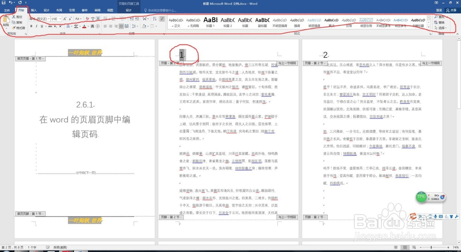Insert enclosed character icon
461x252 pixels.
pyautogui.click(x=98, y=26)
